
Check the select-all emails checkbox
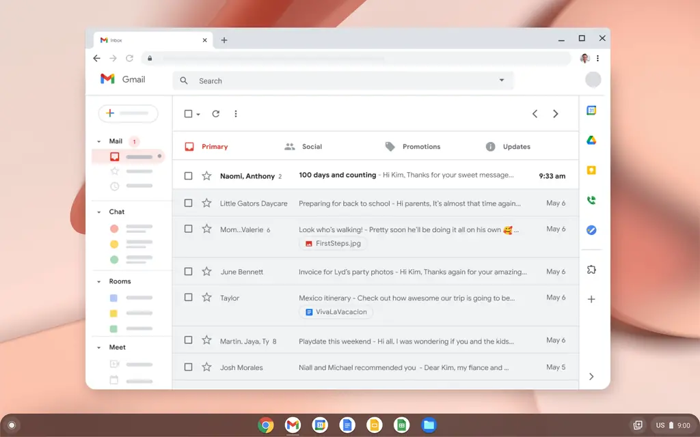coord(187,113)
